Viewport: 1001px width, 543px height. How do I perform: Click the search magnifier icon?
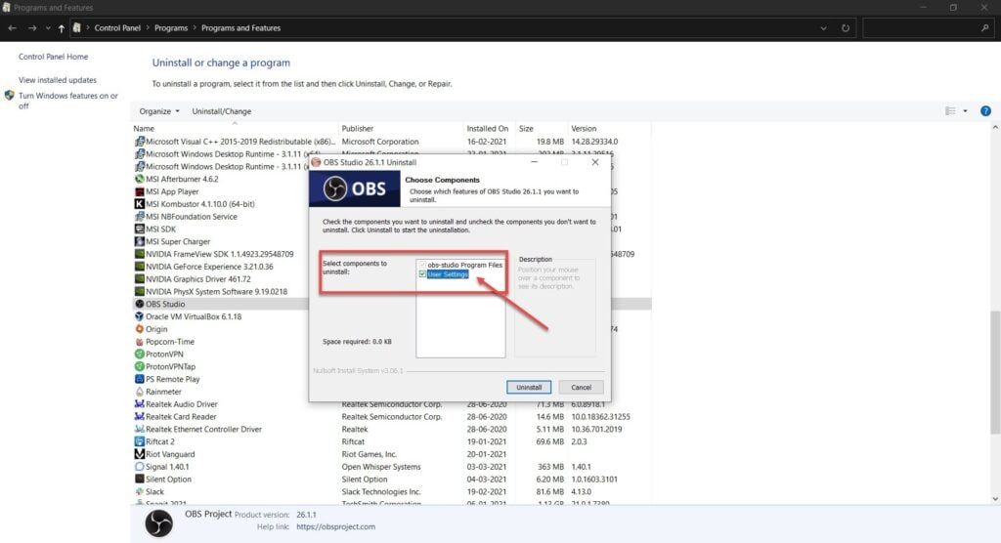(985, 28)
